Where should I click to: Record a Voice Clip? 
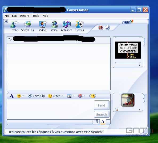pyautogui.click(x=37, y=96)
